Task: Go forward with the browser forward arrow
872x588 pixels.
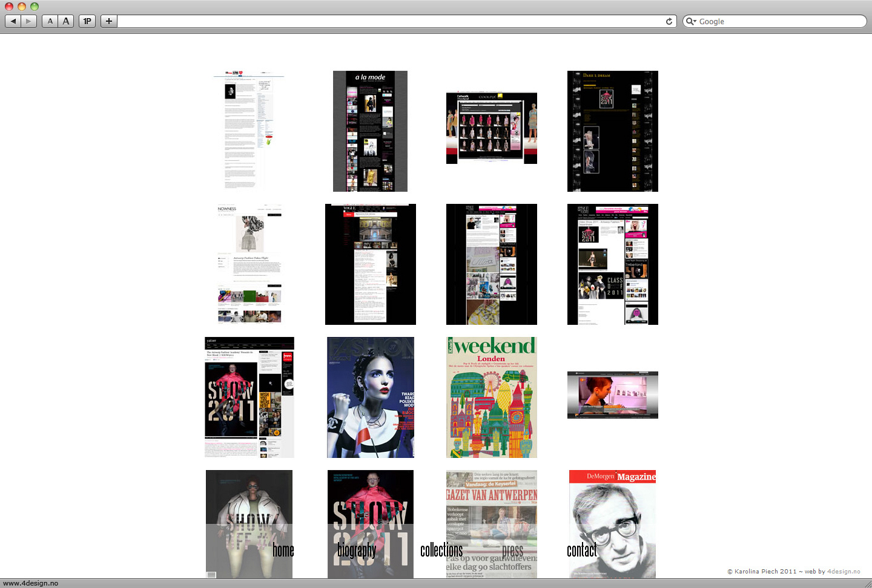Action: point(28,21)
